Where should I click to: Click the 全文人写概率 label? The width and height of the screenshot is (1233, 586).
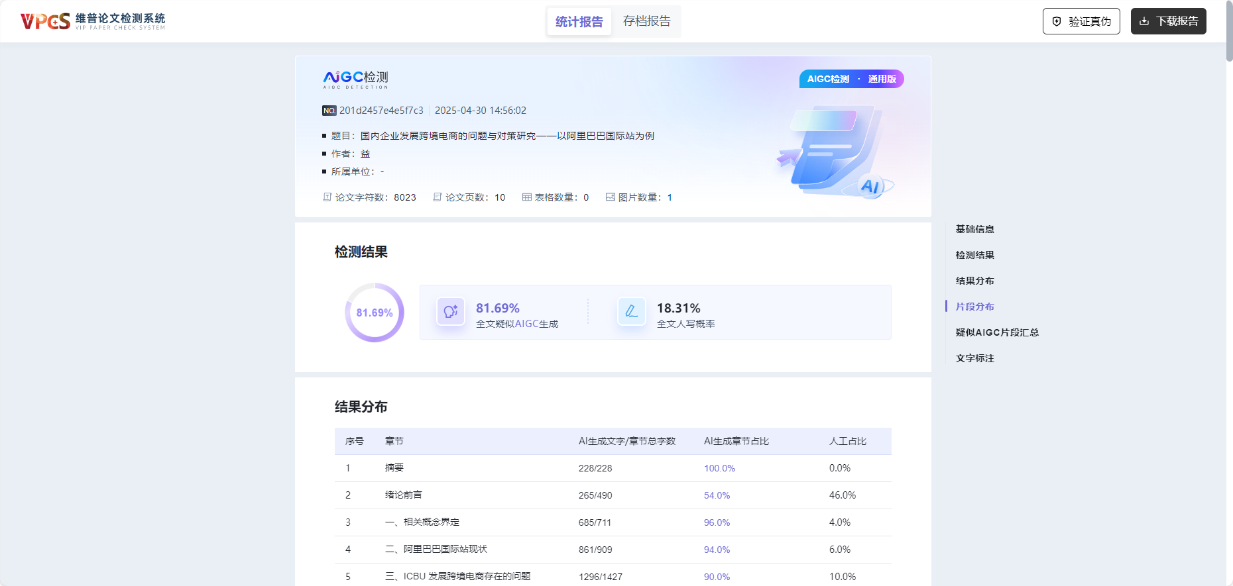pyautogui.click(x=686, y=324)
